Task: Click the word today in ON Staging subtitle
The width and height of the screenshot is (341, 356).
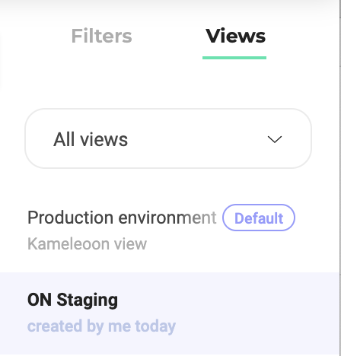Action: point(155,326)
